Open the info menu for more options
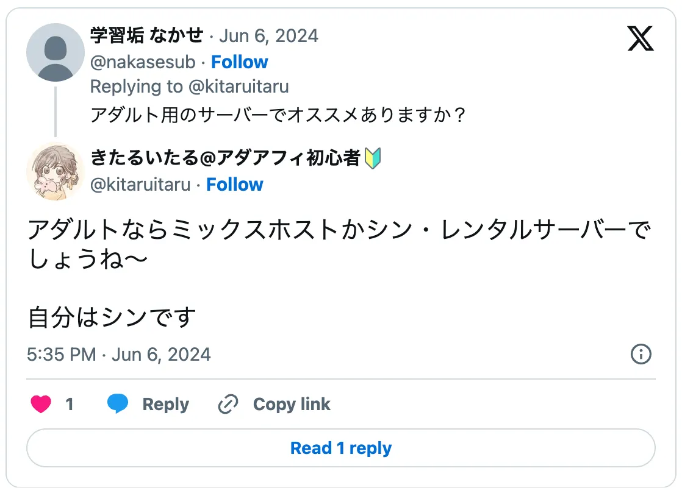682x496 pixels. coord(641,354)
